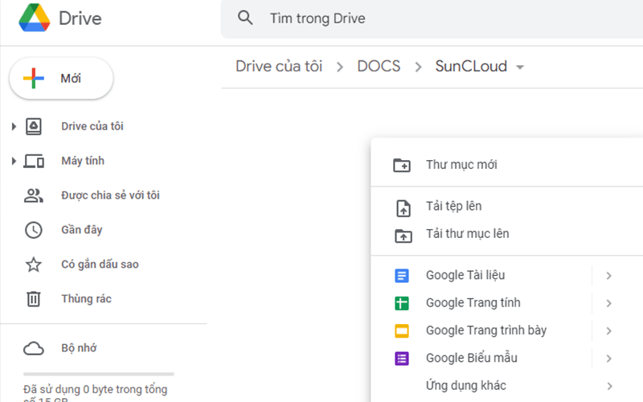This screenshot has width=643, height=402.
Task: Click the Google Drive logo
Action: point(35,18)
